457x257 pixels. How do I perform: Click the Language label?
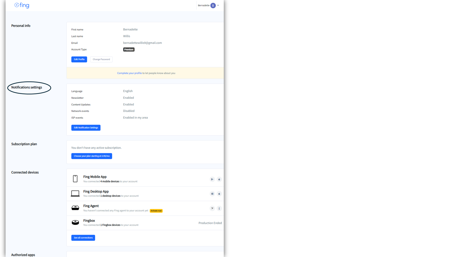[x=77, y=91]
